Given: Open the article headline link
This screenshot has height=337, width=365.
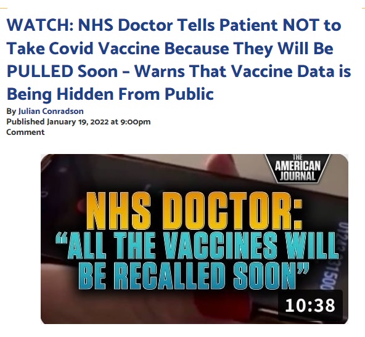Looking at the screenshot, I should (x=179, y=60).
